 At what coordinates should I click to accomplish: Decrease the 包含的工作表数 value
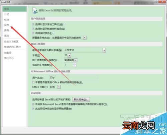coord(75,66)
